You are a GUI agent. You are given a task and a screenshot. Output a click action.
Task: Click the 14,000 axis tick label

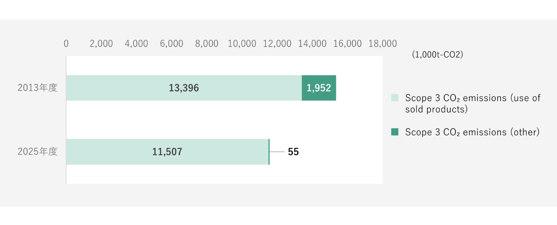[312, 44]
